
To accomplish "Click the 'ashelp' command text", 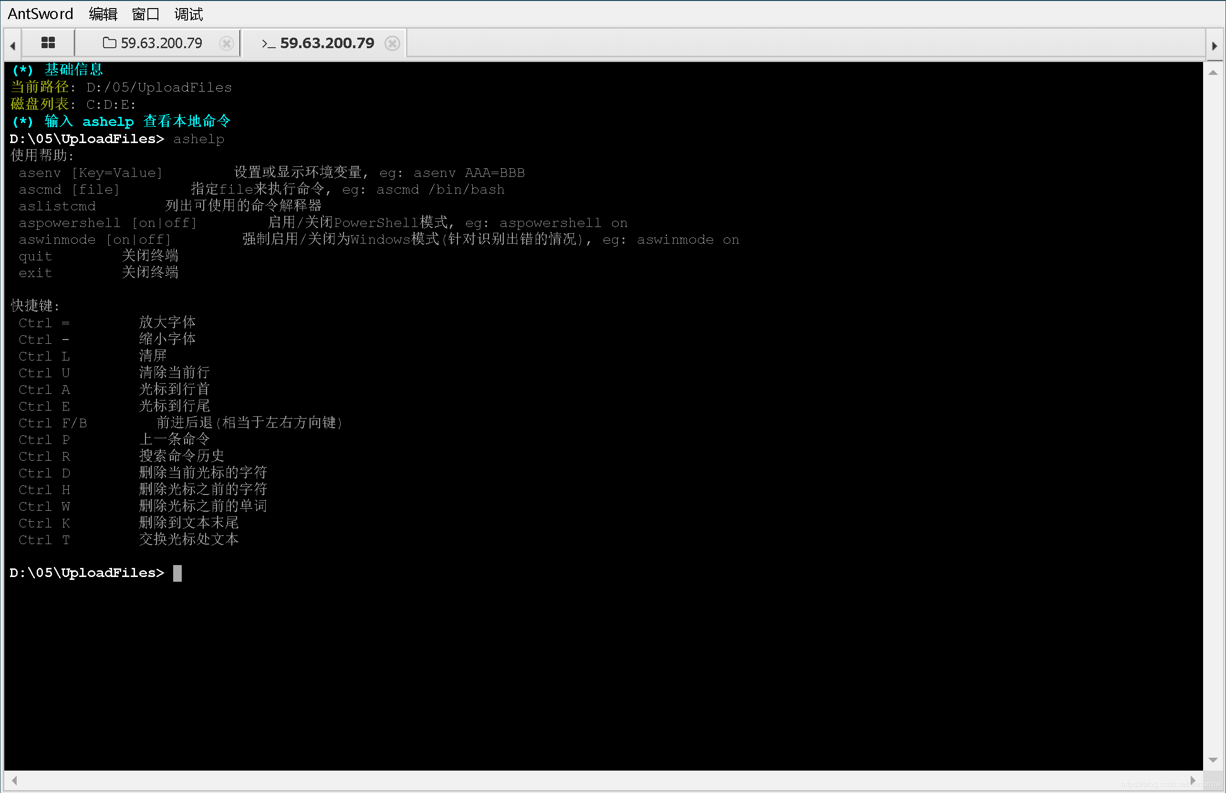I will pyautogui.click(x=199, y=140).
